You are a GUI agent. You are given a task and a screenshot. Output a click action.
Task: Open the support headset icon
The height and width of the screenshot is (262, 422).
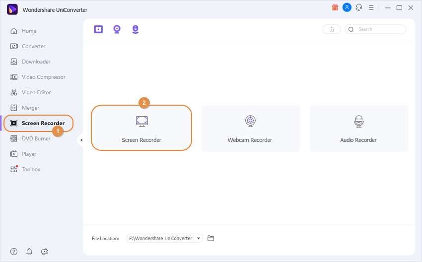359,7
